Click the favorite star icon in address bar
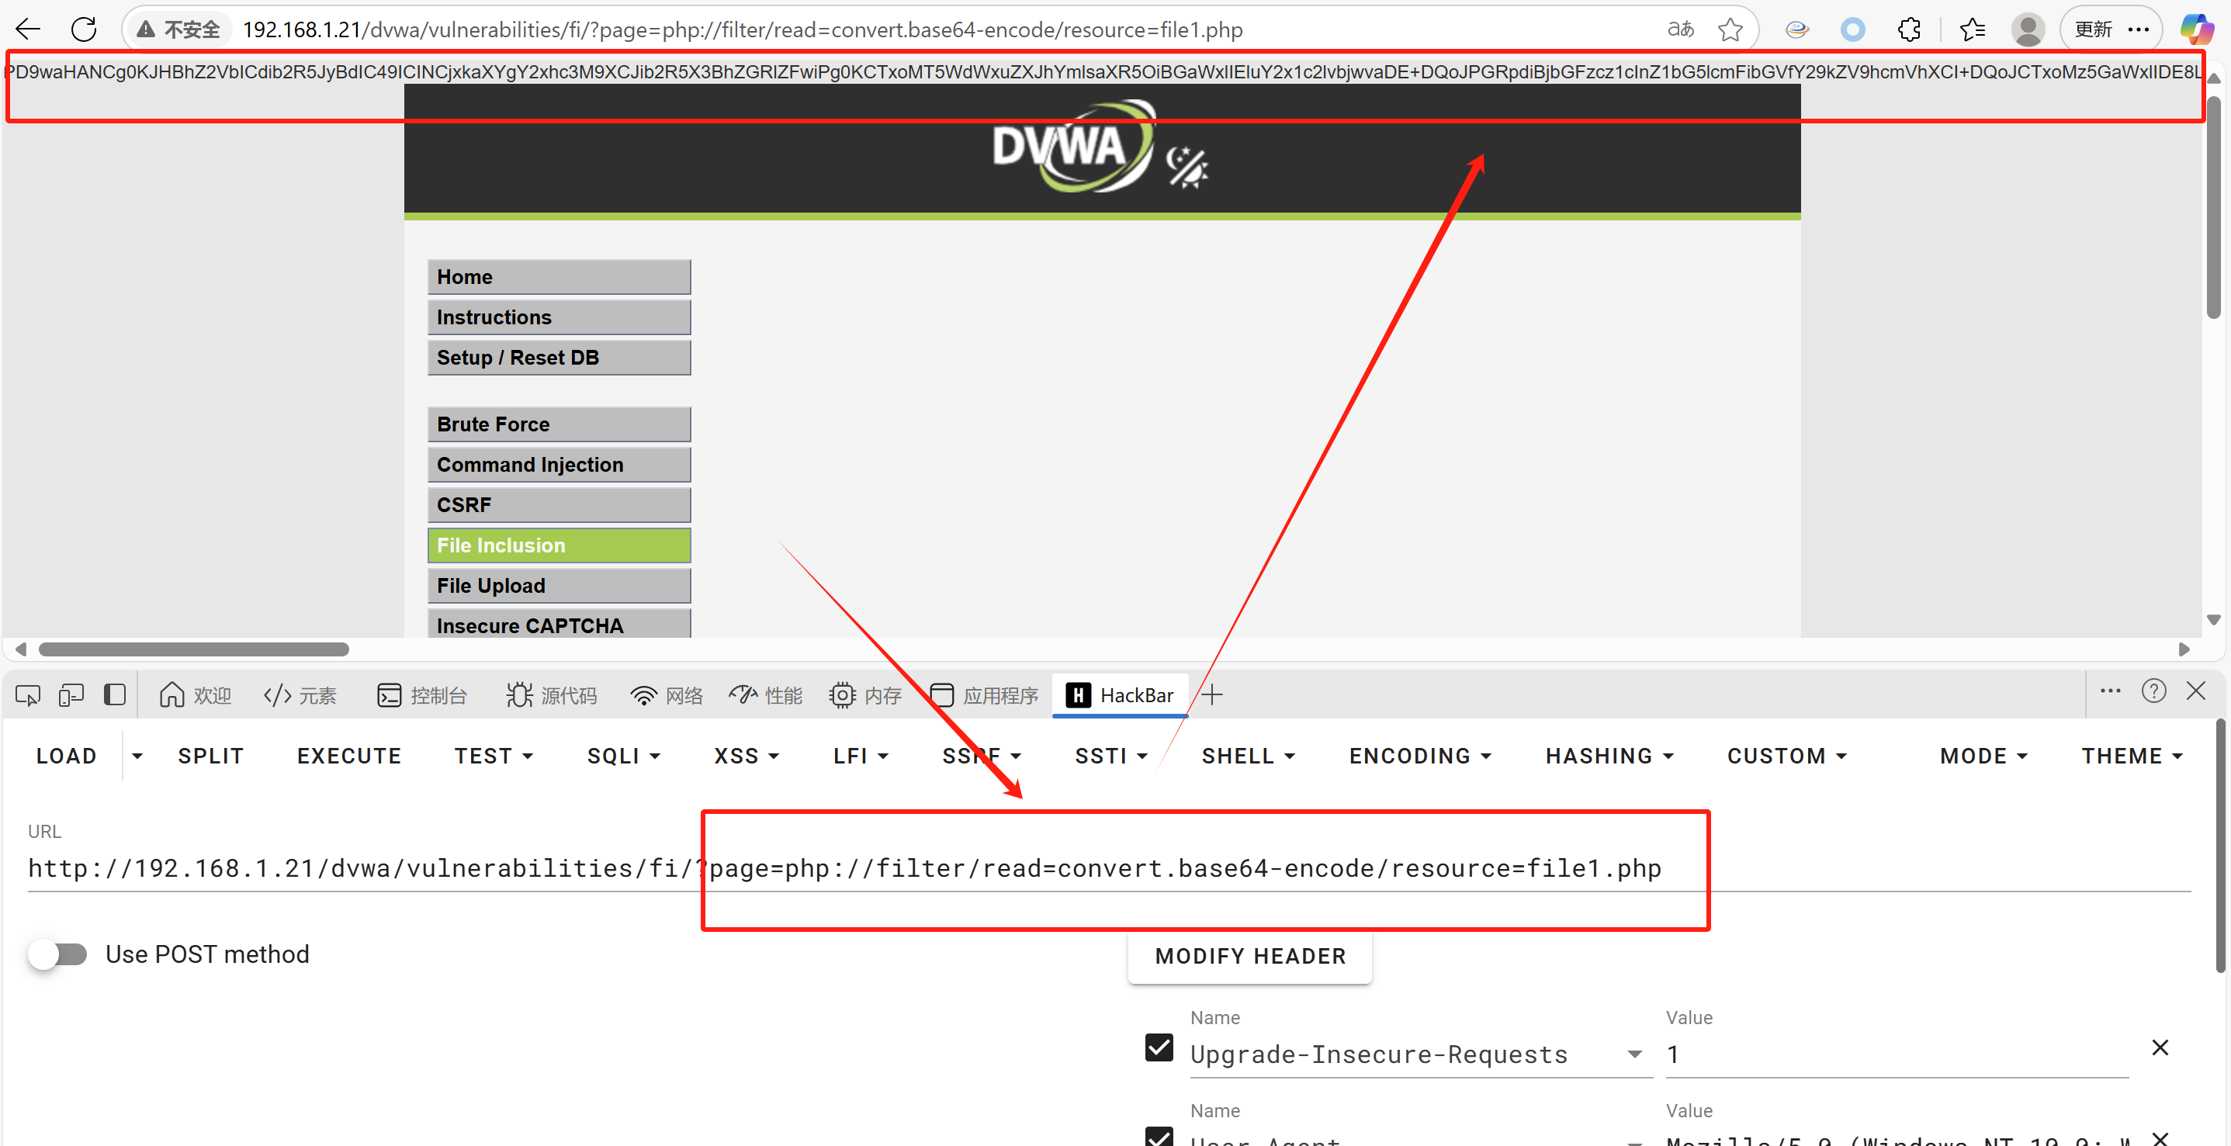Screen dimensions: 2231x1146 coord(1730,29)
